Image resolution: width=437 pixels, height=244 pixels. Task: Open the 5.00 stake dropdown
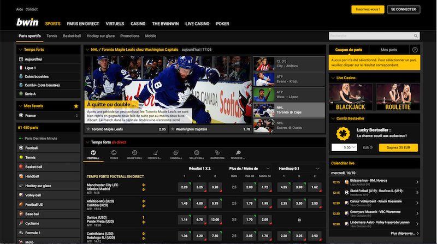tap(344, 147)
